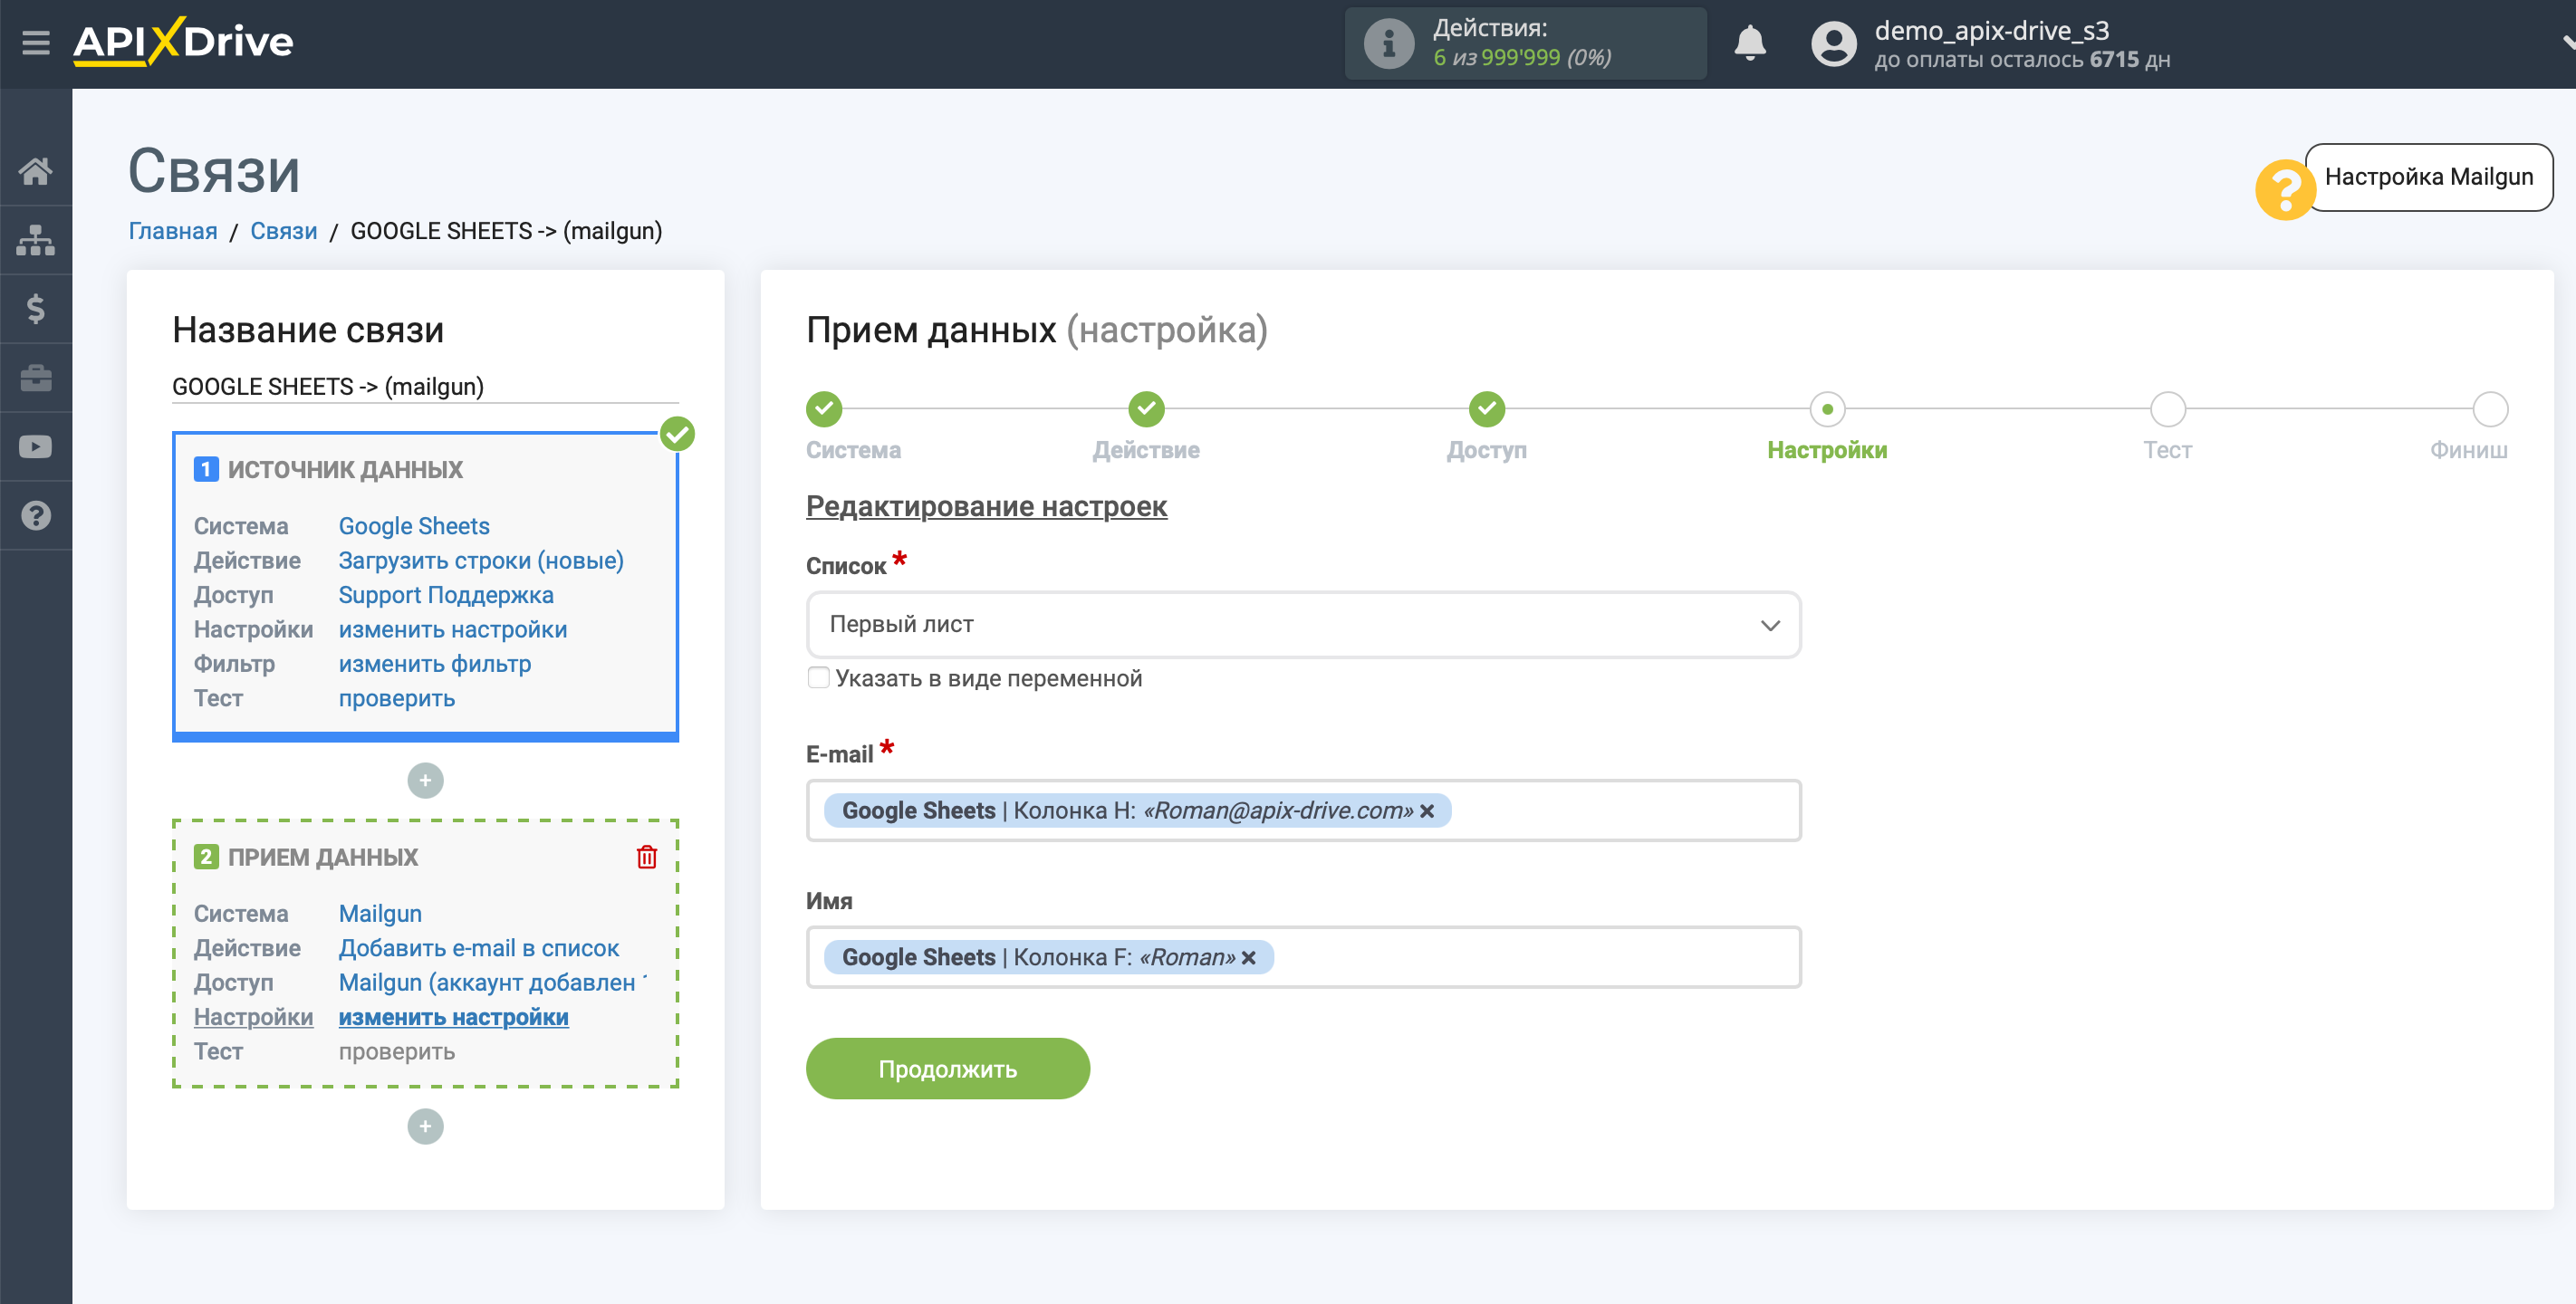Click the 'изменить фильтр' link
This screenshot has width=2576, height=1304.
click(x=434, y=664)
